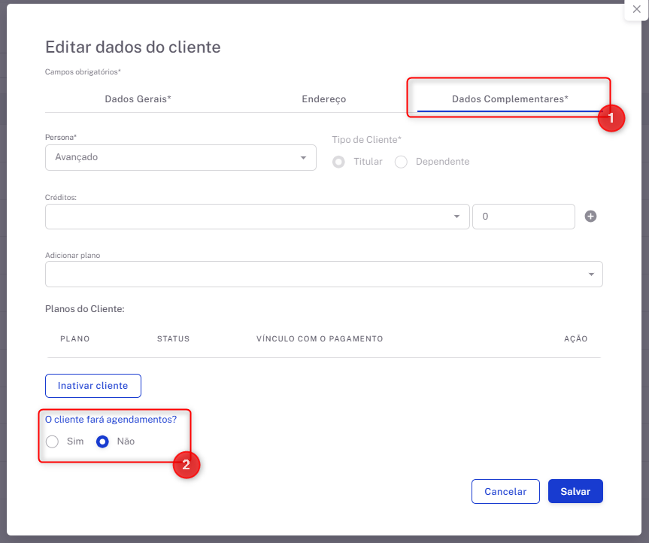This screenshot has height=543, width=649.
Task: Click the Vínculo com o pagamento column header
Action: point(320,339)
